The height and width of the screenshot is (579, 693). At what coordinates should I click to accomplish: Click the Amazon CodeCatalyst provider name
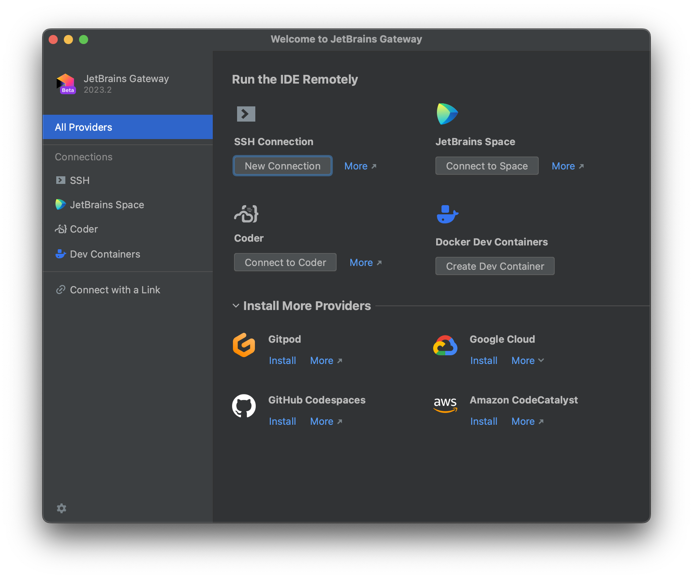[x=524, y=400]
